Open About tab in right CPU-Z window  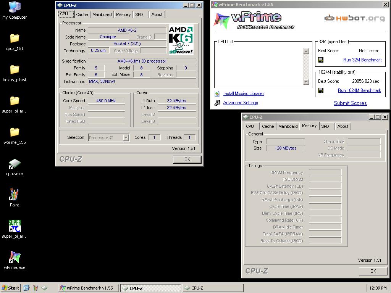click(x=343, y=126)
